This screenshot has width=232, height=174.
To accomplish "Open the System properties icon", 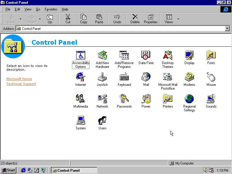I will pyautogui.click(x=80, y=121).
